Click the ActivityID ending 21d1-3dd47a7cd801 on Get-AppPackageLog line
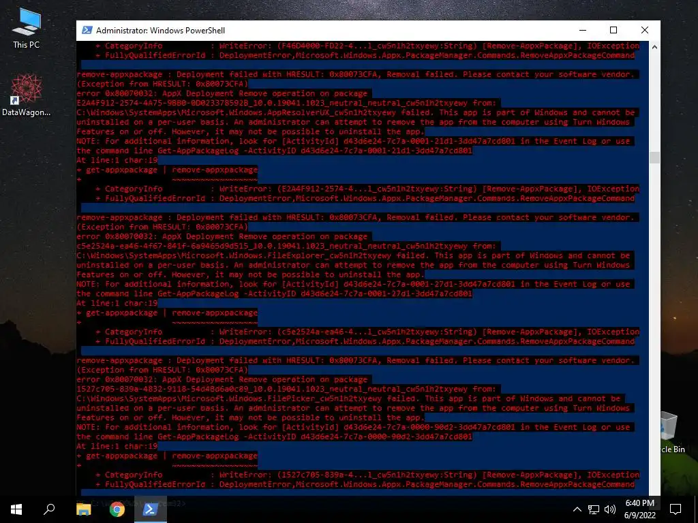This screenshot has height=523, width=698. click(386, 150)
